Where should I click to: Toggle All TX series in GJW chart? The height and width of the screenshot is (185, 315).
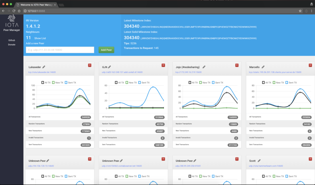click(x=120, y=82)
